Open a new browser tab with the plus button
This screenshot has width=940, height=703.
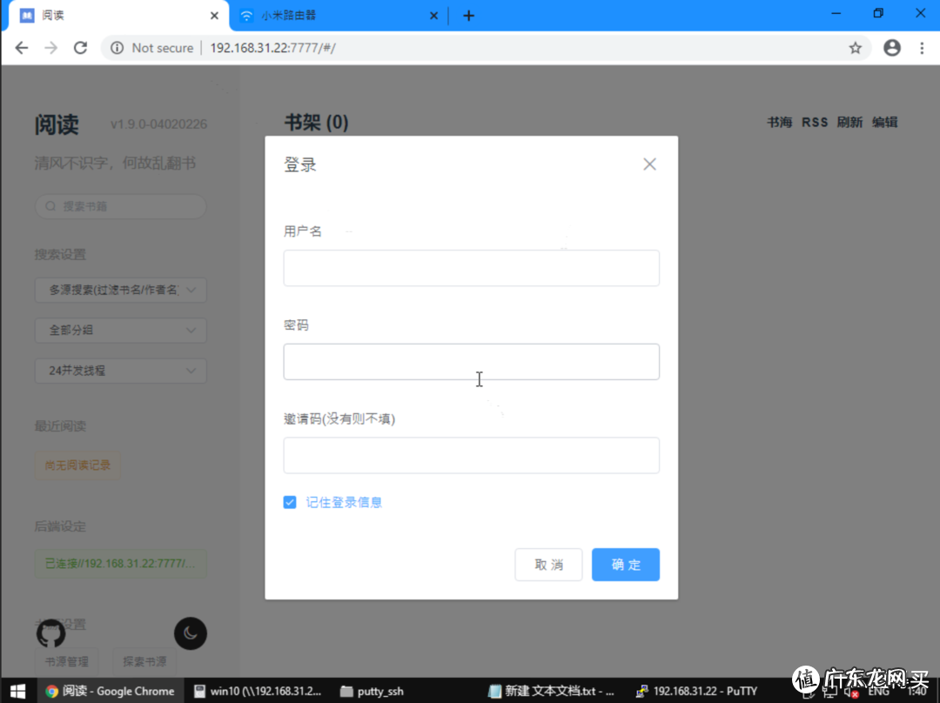pyautogui.click(x=468, y=15)
